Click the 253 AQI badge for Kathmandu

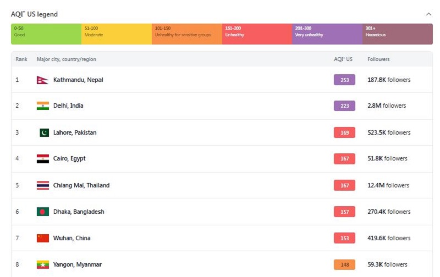[x=344, y=80]
